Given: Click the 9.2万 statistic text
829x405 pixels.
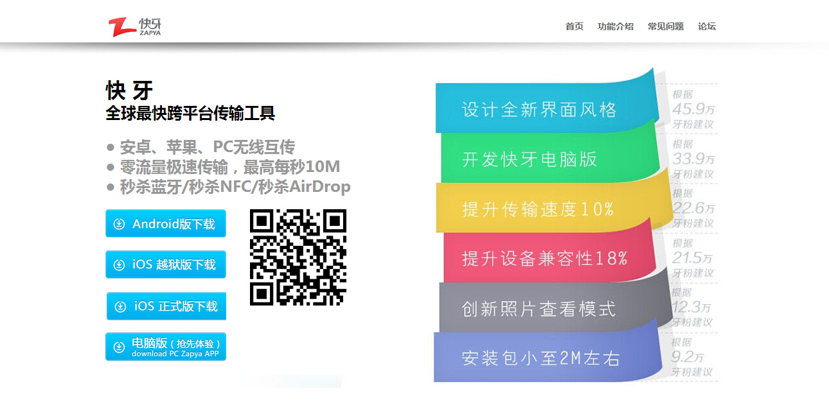Looking at the screenshot, I should (x=688, y=356).
